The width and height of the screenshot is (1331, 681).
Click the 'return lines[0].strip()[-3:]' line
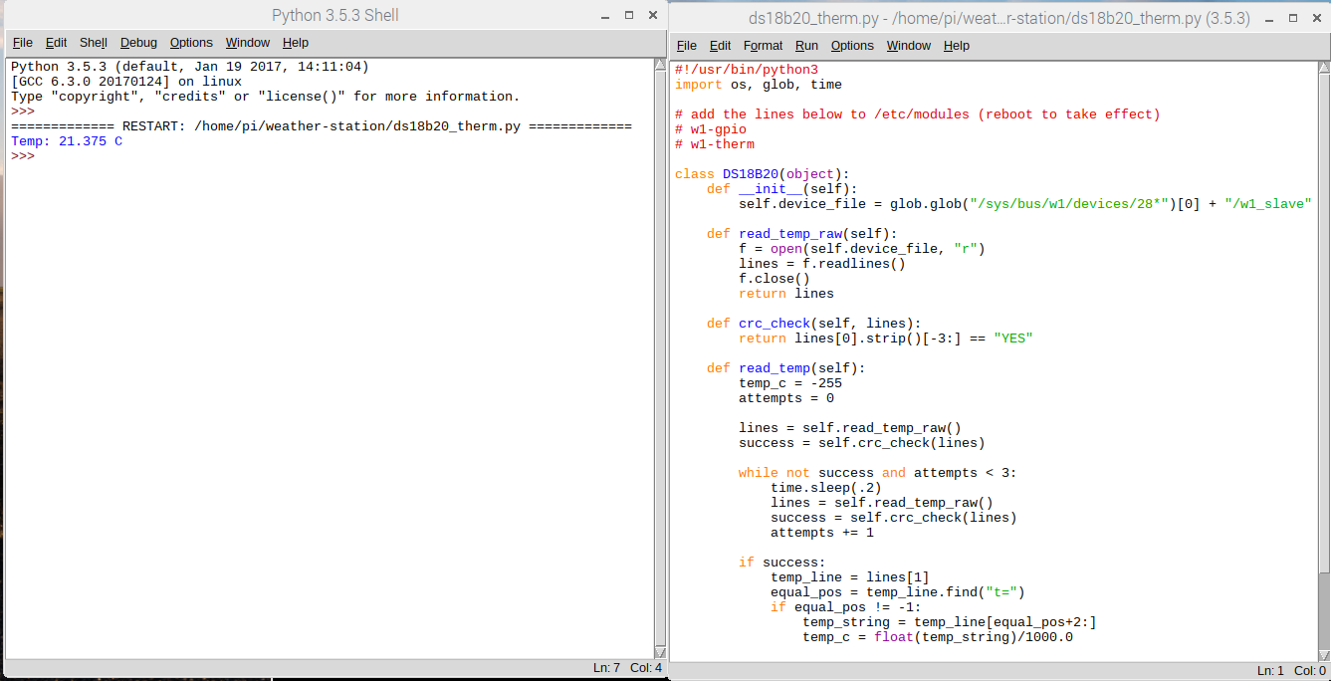click(886, 339)
